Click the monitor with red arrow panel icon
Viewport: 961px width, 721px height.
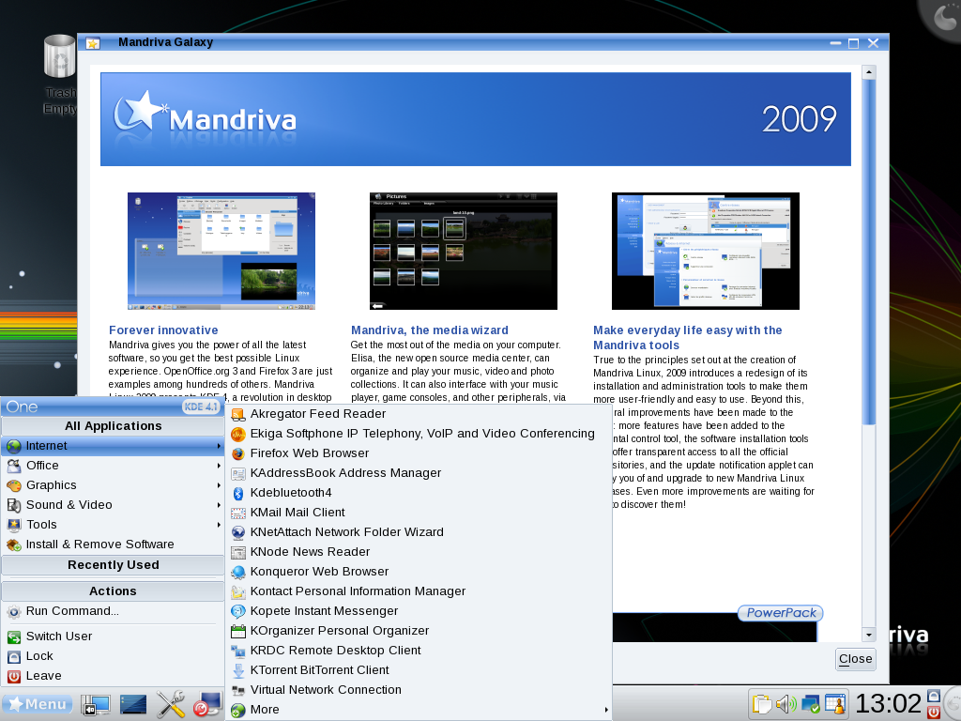207,704
